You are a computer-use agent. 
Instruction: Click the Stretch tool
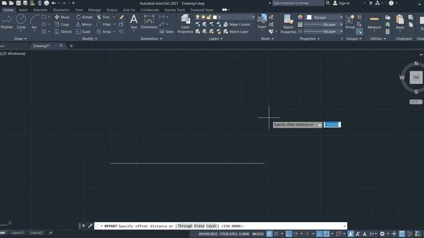point(63,32)
